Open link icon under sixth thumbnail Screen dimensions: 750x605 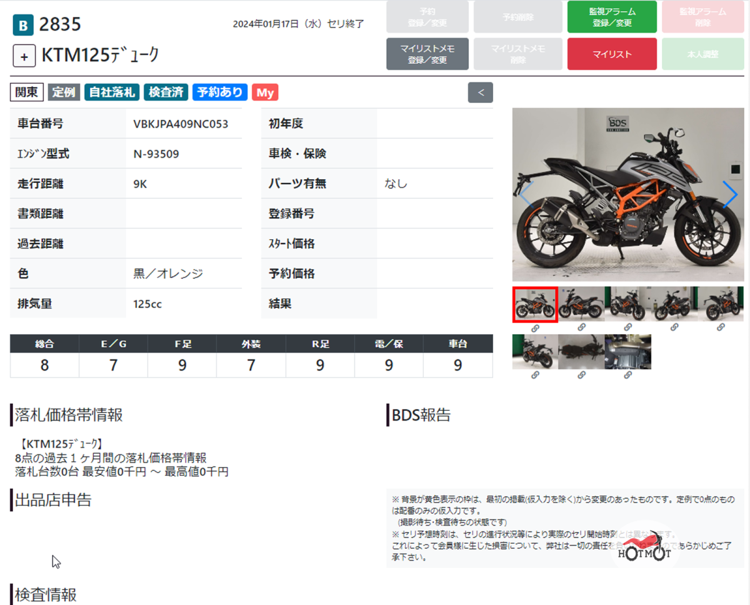[535, 375]
